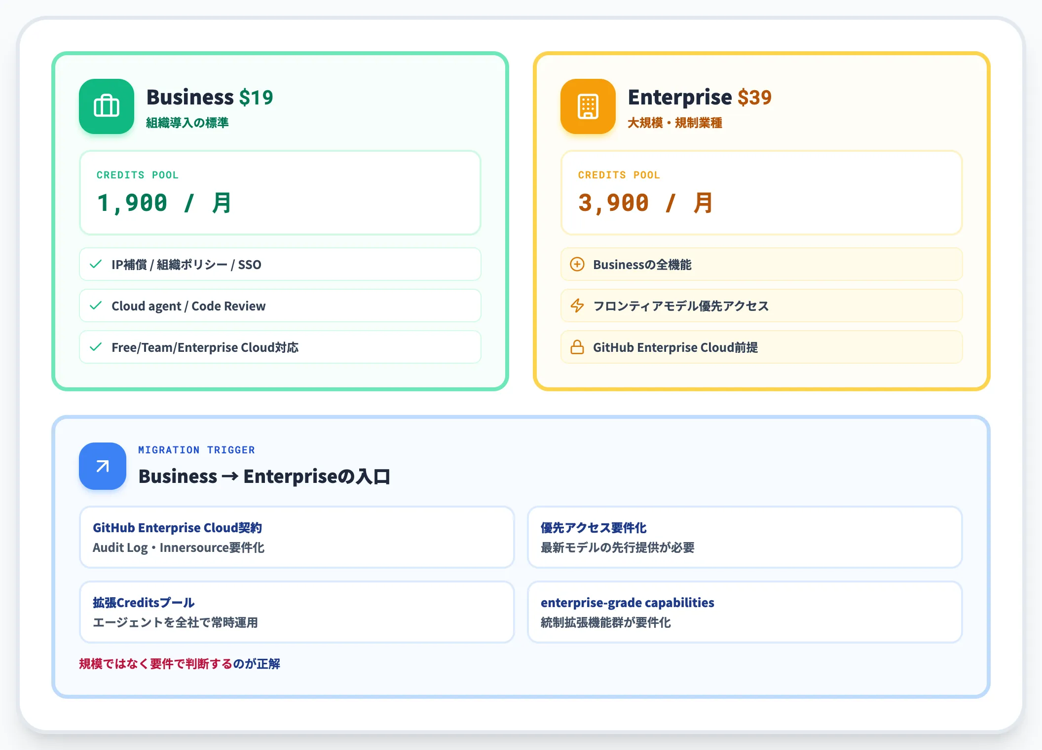Click the blue のが正解 text
The image size is (1042, 750).
click(x=257, y=664)
